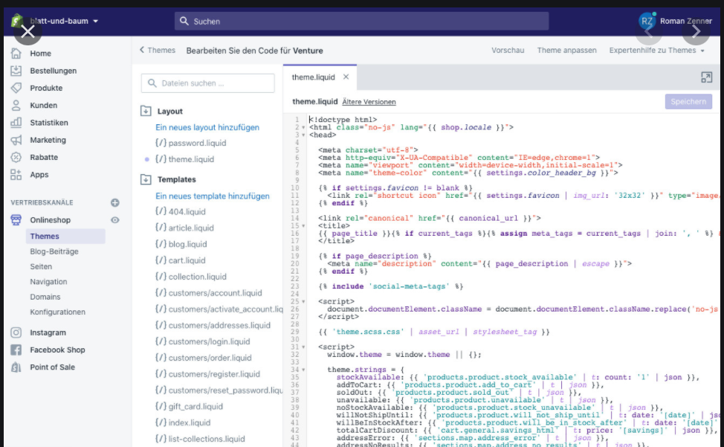Click the Facebook Shop icon

16,350
